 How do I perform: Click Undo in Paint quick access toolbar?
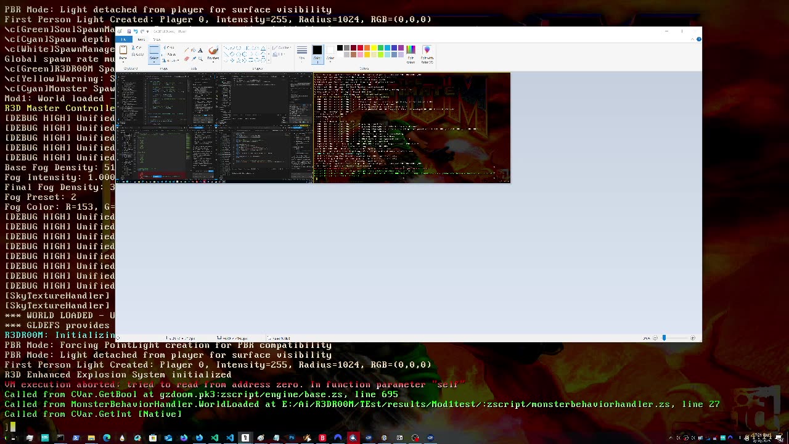pos(136,31)
